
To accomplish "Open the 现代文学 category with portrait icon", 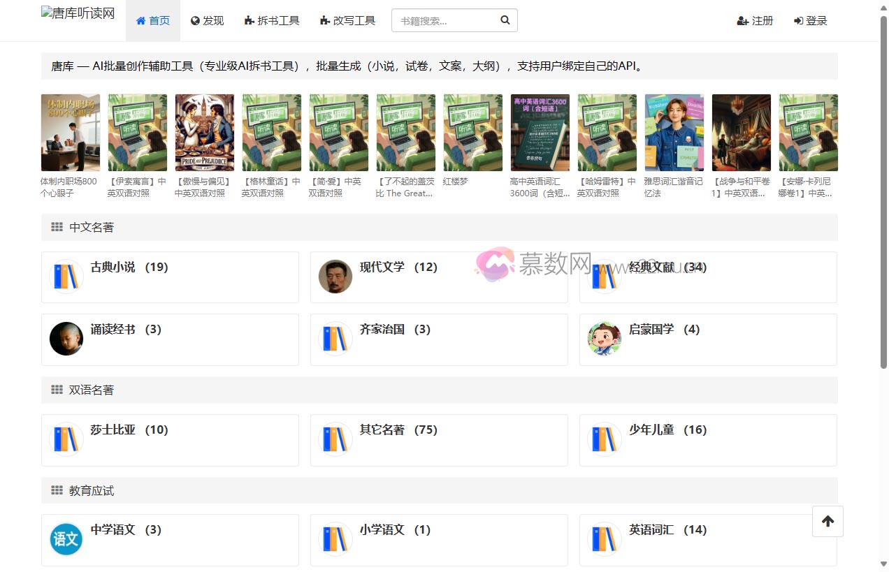I will pyautogui.click(x=439, y=277).
